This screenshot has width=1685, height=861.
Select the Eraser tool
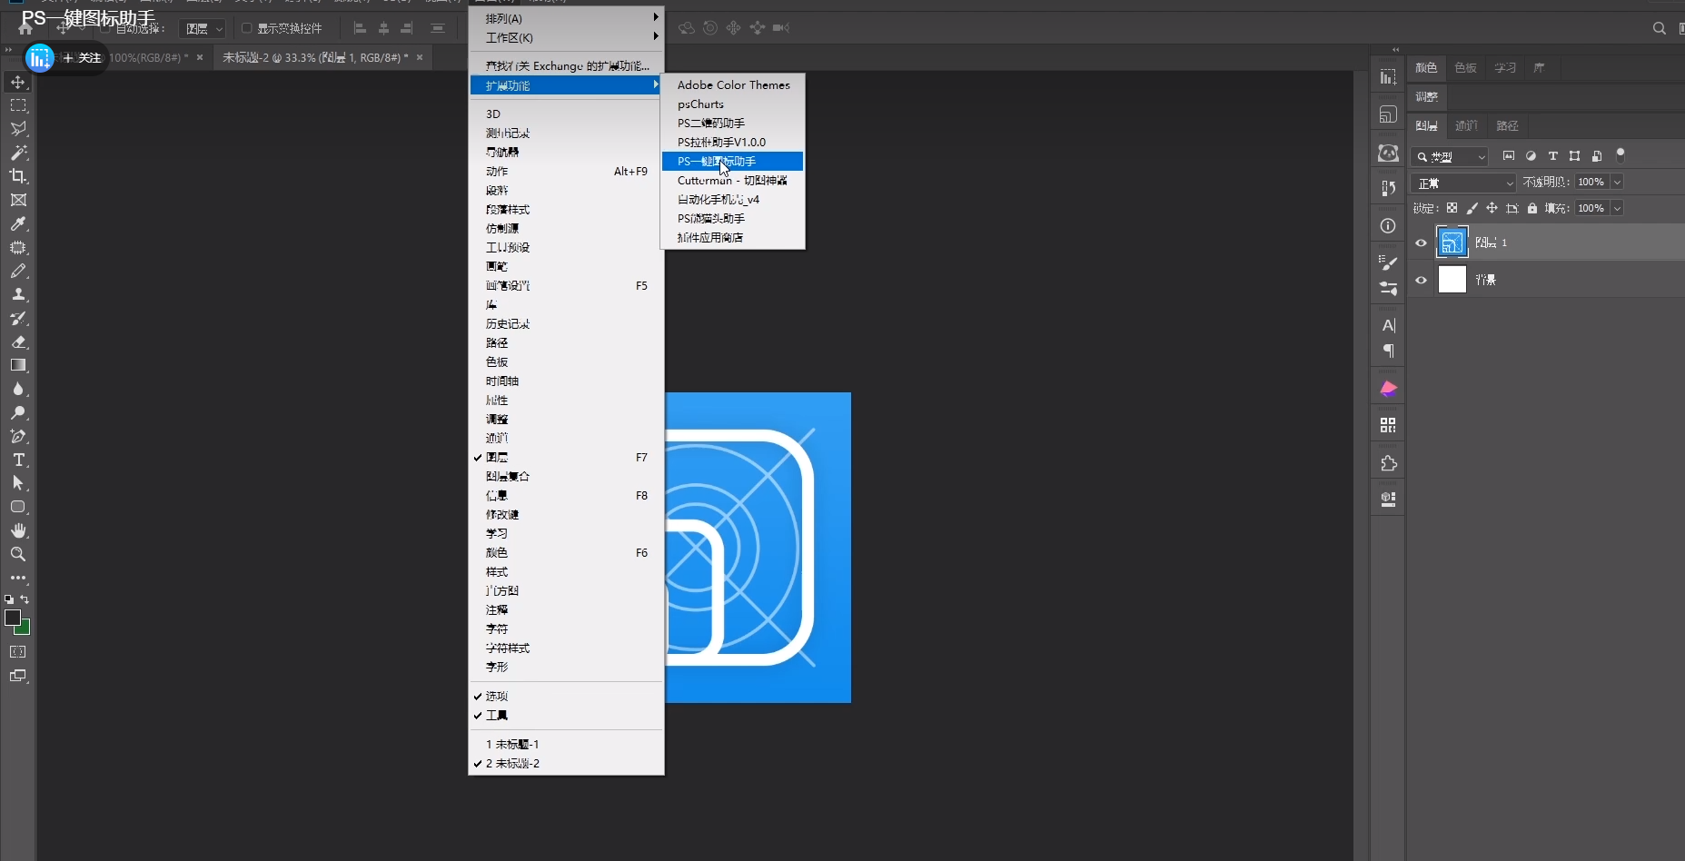coord(18,341)
